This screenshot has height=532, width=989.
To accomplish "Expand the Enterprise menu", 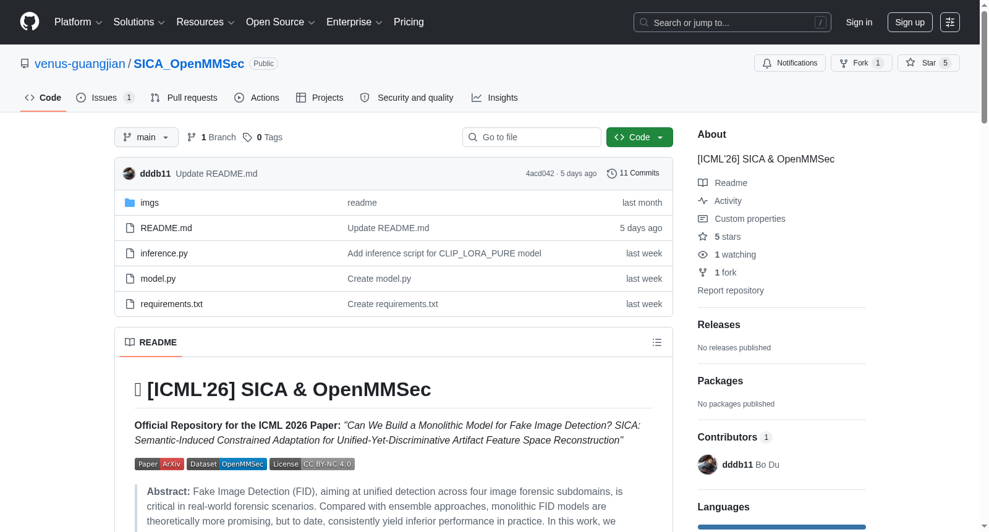I will click(x=354, y=22).
